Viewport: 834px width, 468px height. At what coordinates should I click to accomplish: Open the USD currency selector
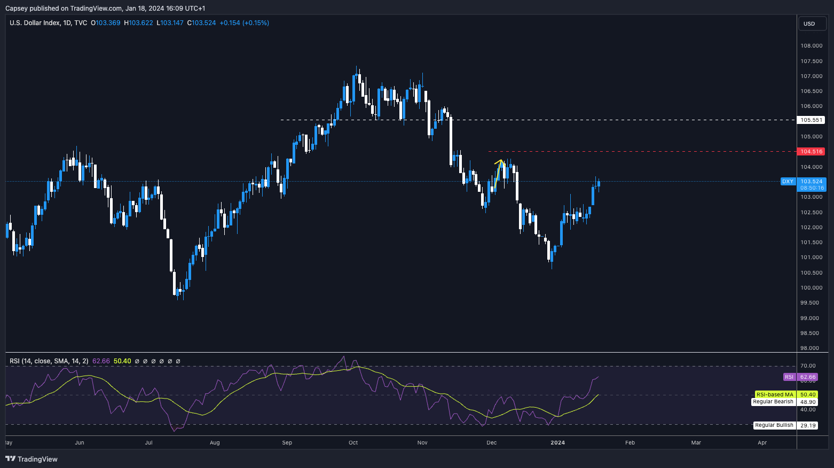pyautogui.click(x=812, y=24)
